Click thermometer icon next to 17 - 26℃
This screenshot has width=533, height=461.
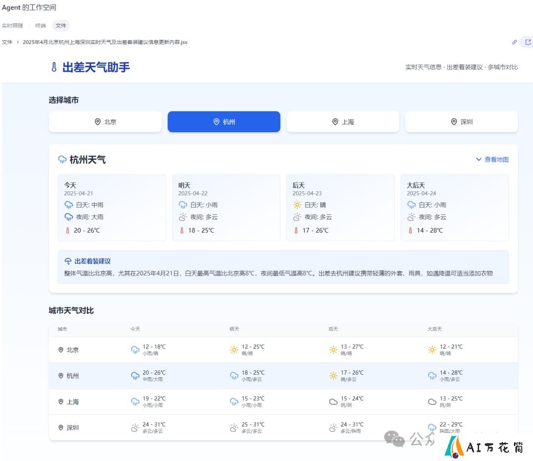[x=296, y=230]
